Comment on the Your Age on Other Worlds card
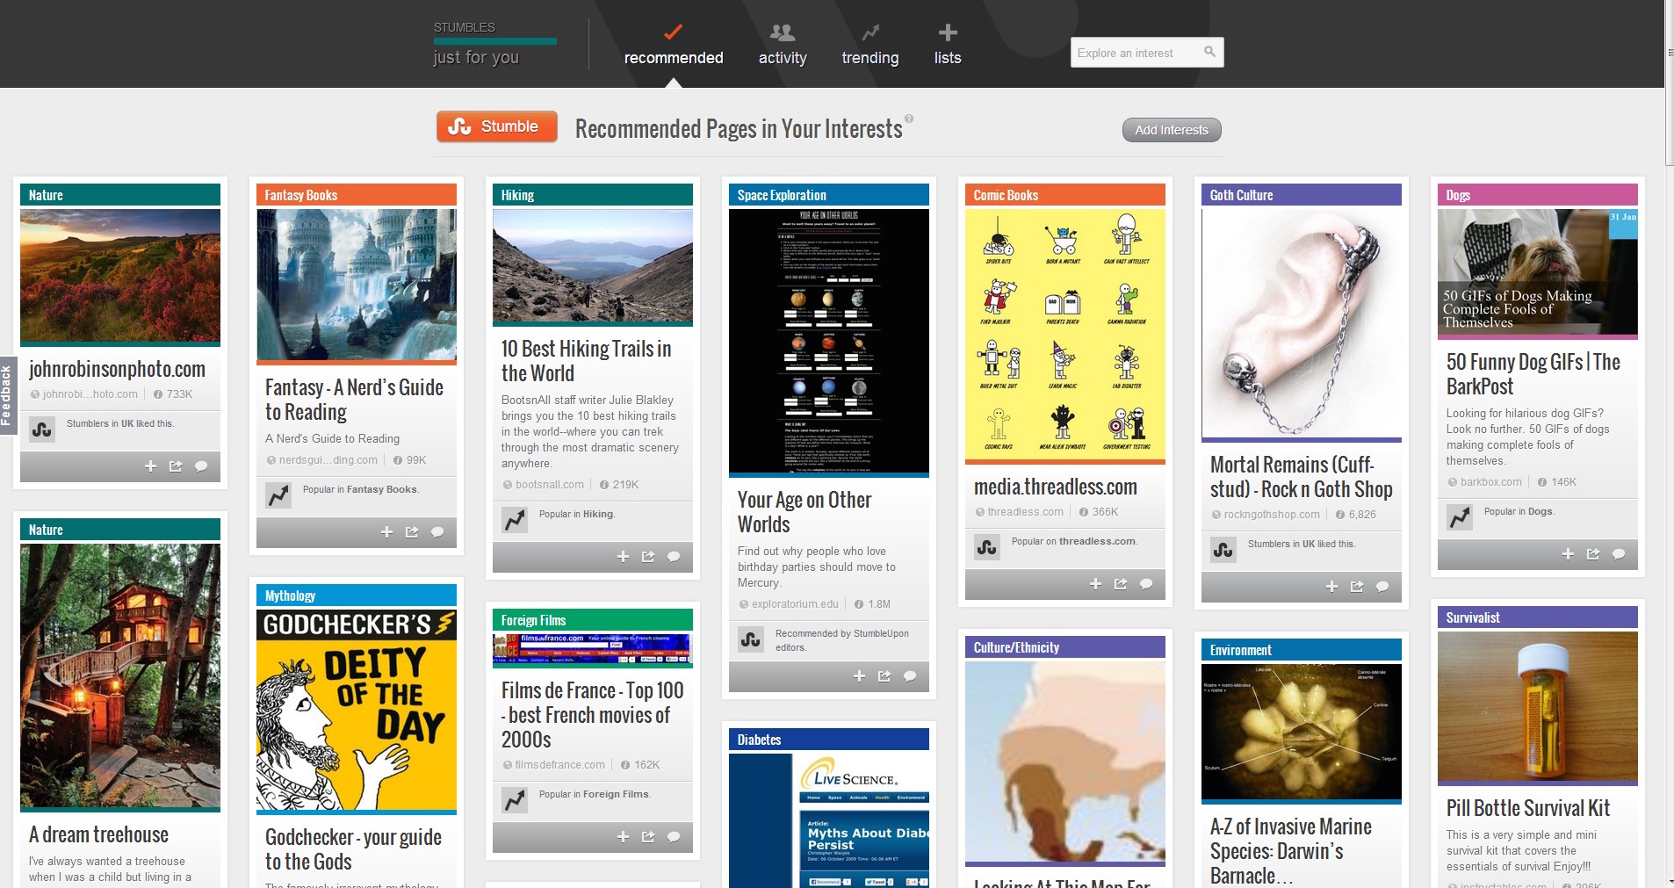Image resolution: width=1674 pixels, height=888 pixels. (x=910, y=676)
